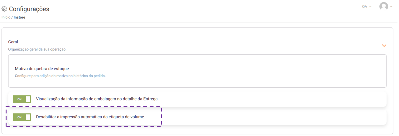This screenshot has width=399, height=136.
Task: Expand the chevron beside the user avatar
Action: click(x=391, y=7)
